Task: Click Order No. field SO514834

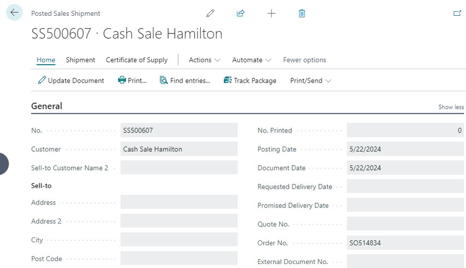Action: click(x=406, y=243)
